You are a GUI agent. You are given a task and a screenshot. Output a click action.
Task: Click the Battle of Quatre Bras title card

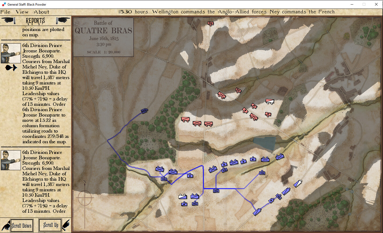pos(104,37)
